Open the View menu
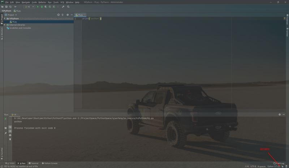Screen dimensions: 289x168 click(x=18, y=2)
